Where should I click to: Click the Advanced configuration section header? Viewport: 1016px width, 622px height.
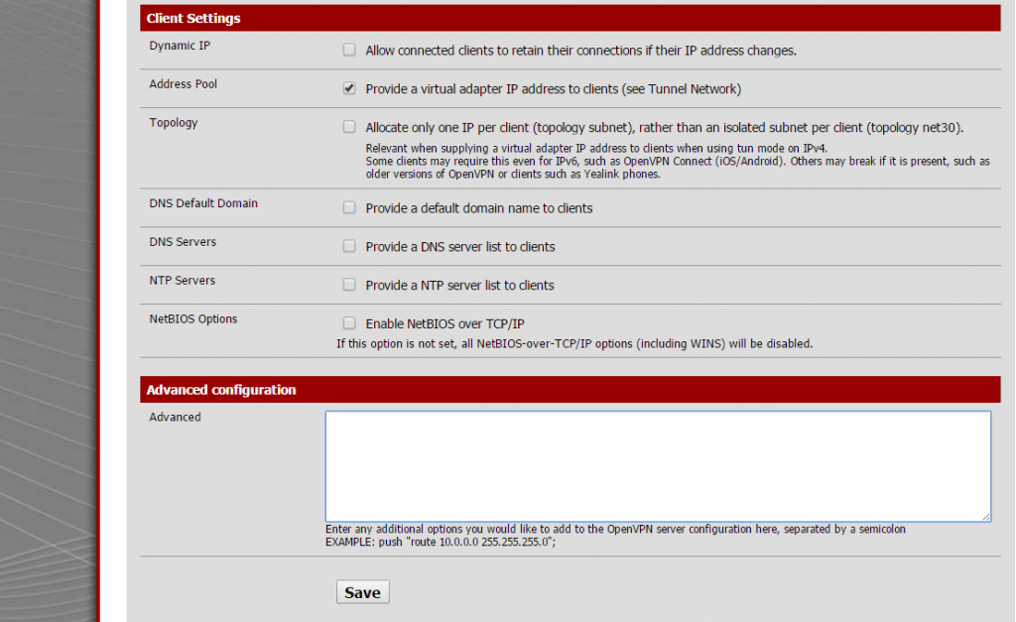571,390
